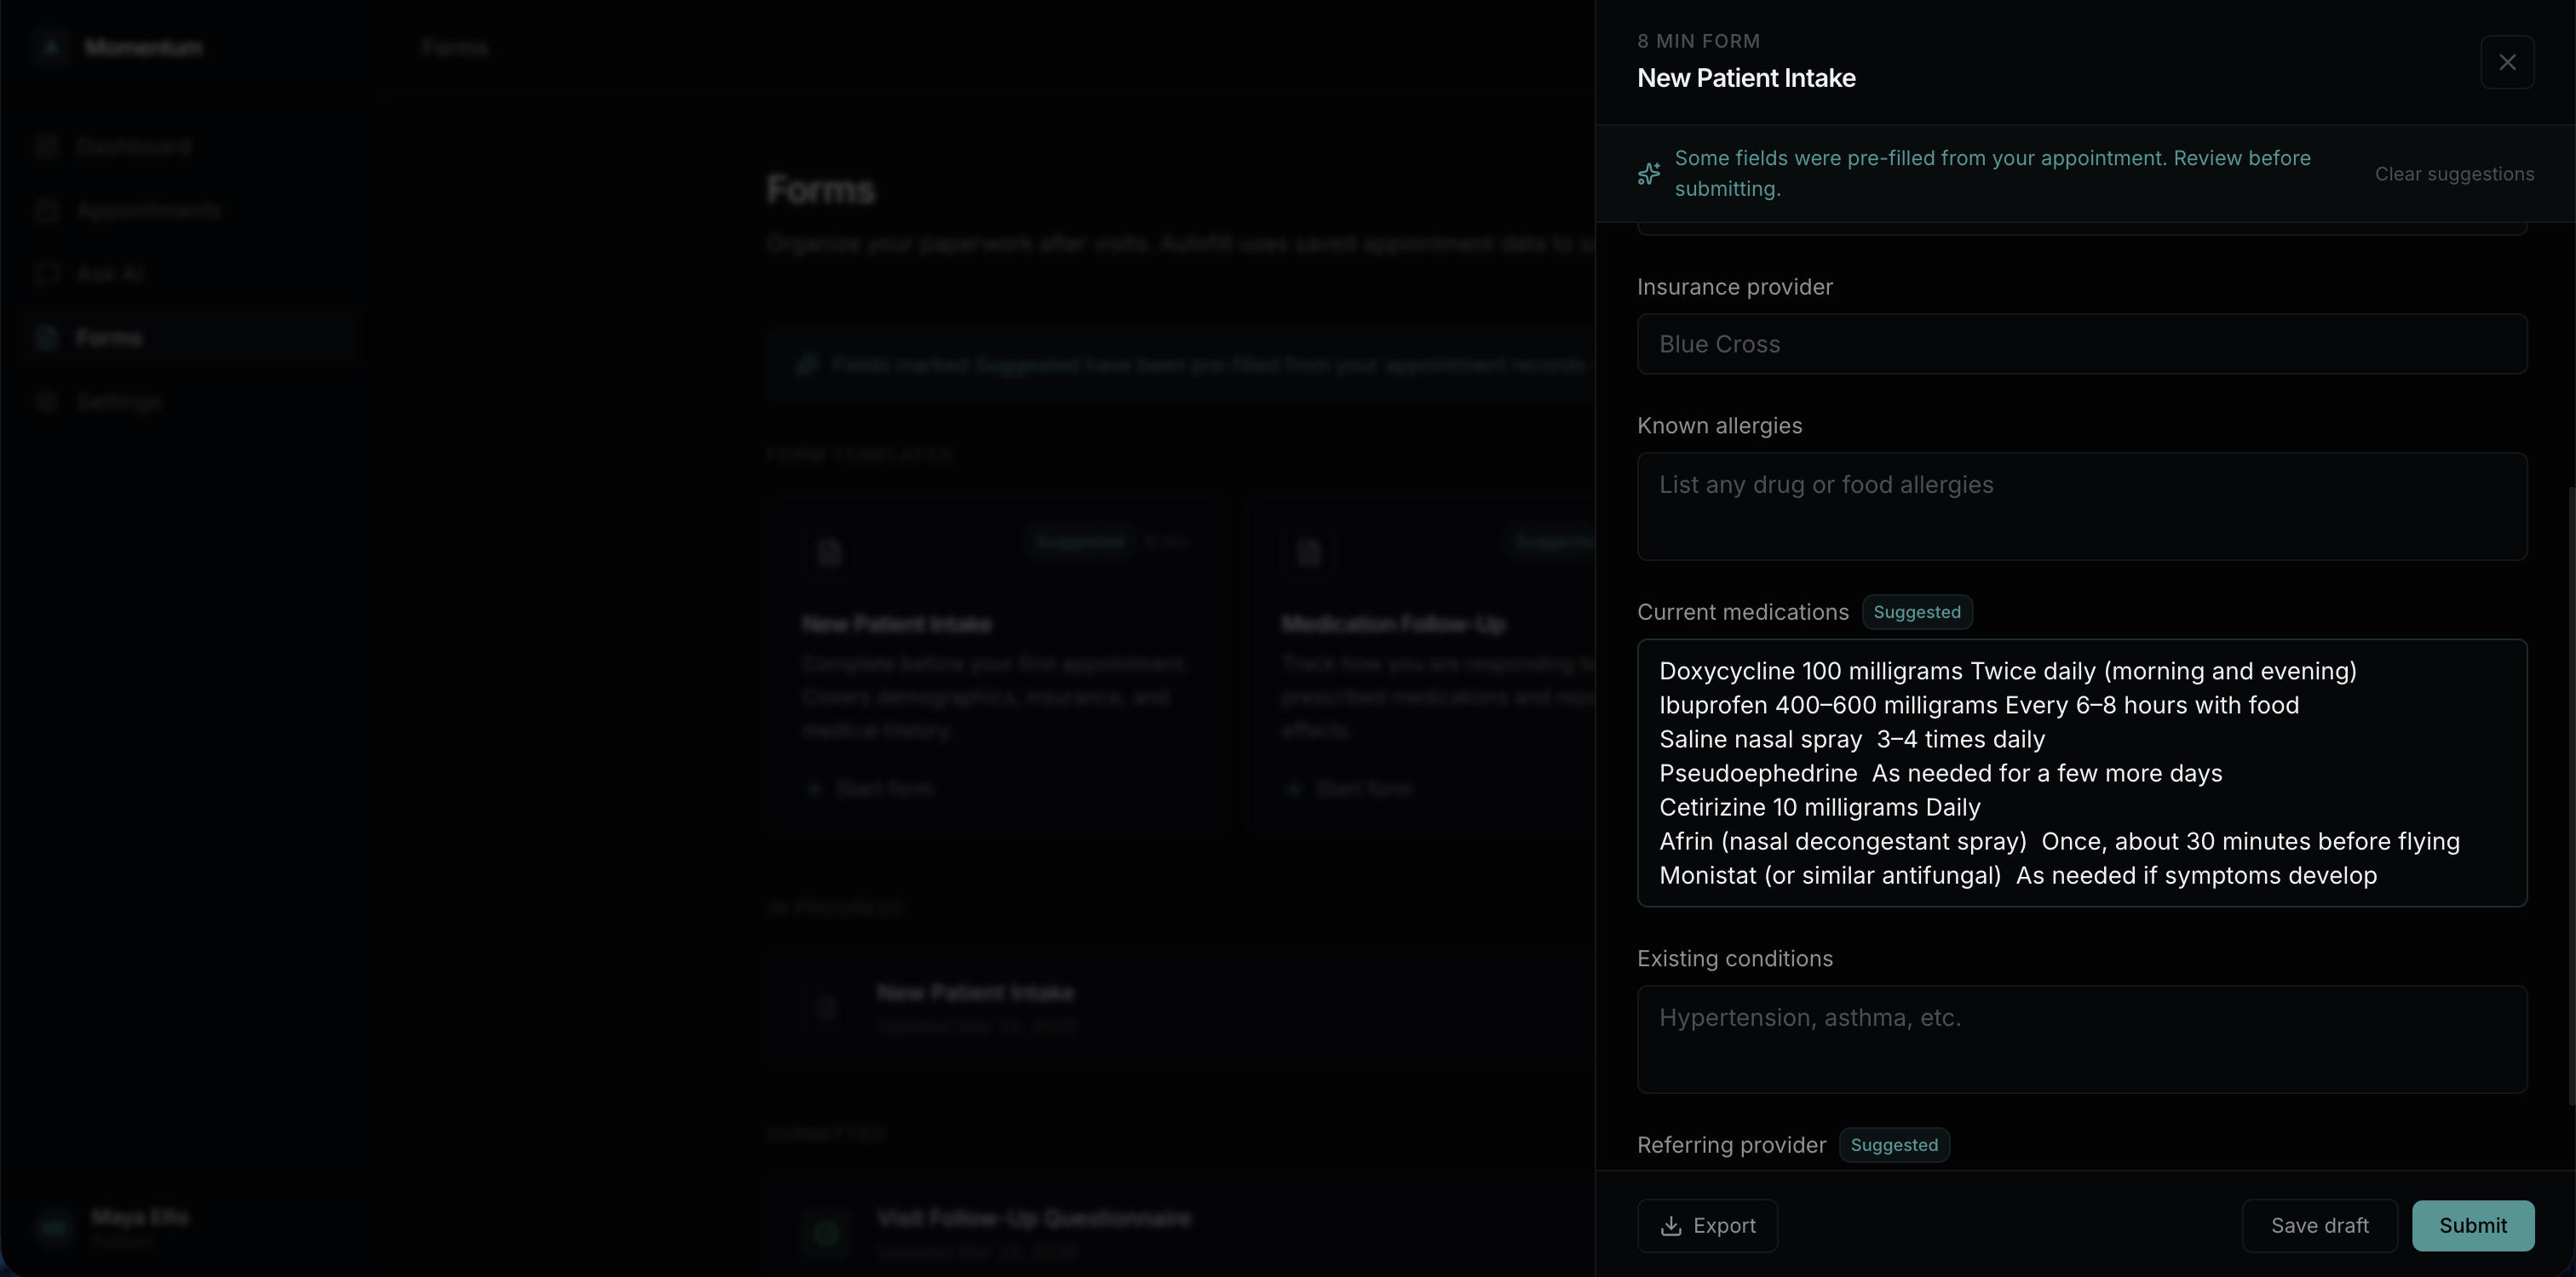Click the sparkle suggestions icon in banner
This screenshot has height=1277, width=2576.
pos(1649,174)
